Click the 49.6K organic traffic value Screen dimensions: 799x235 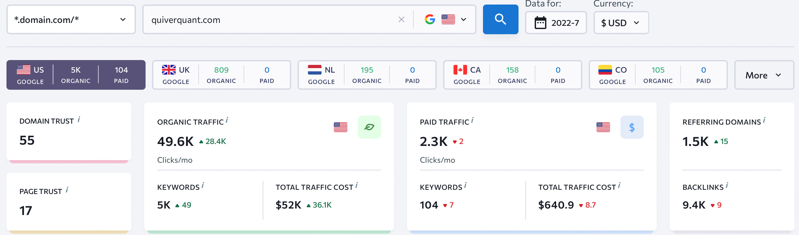pyautogui.click(x=175, y=141)
